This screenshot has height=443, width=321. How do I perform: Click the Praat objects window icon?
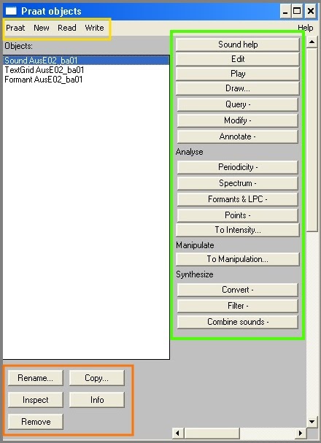[x=11, y=11]
